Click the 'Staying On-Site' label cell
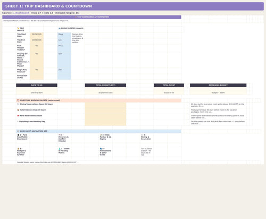The height and width of the screenshot is (219, 266). click(23, 60)
